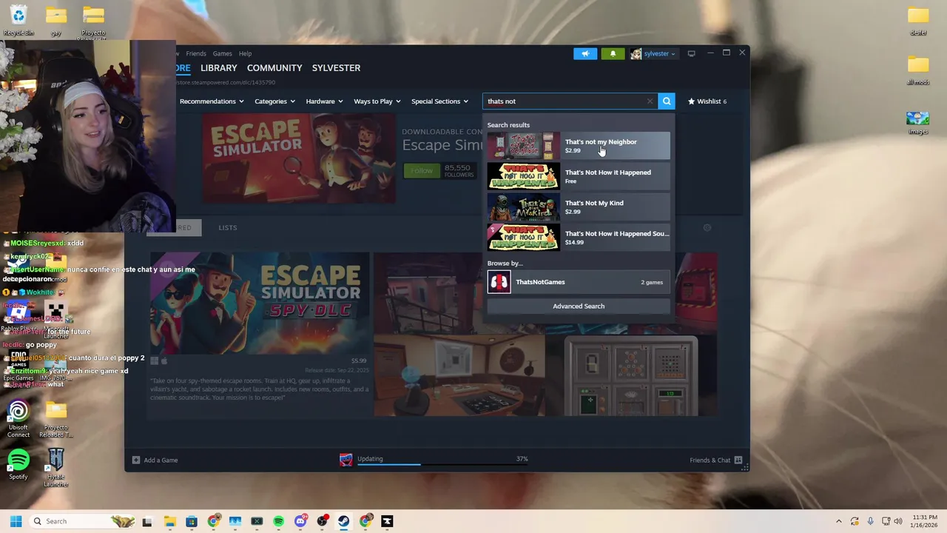Go to the COMMUNITY tab
Screen dimensions: 947x533
[274, 67]
